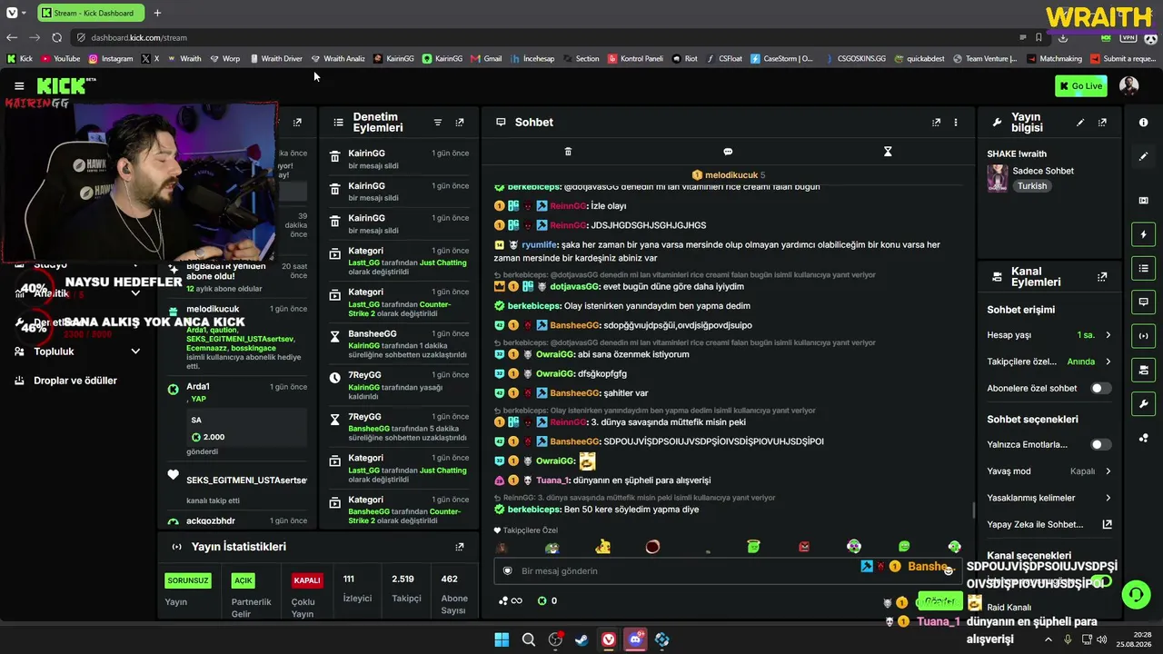The width and height of the screenshot is (1163, 654).
Task: Click the pencil icon in right sidebar
Action: [x=1143, y=156]
